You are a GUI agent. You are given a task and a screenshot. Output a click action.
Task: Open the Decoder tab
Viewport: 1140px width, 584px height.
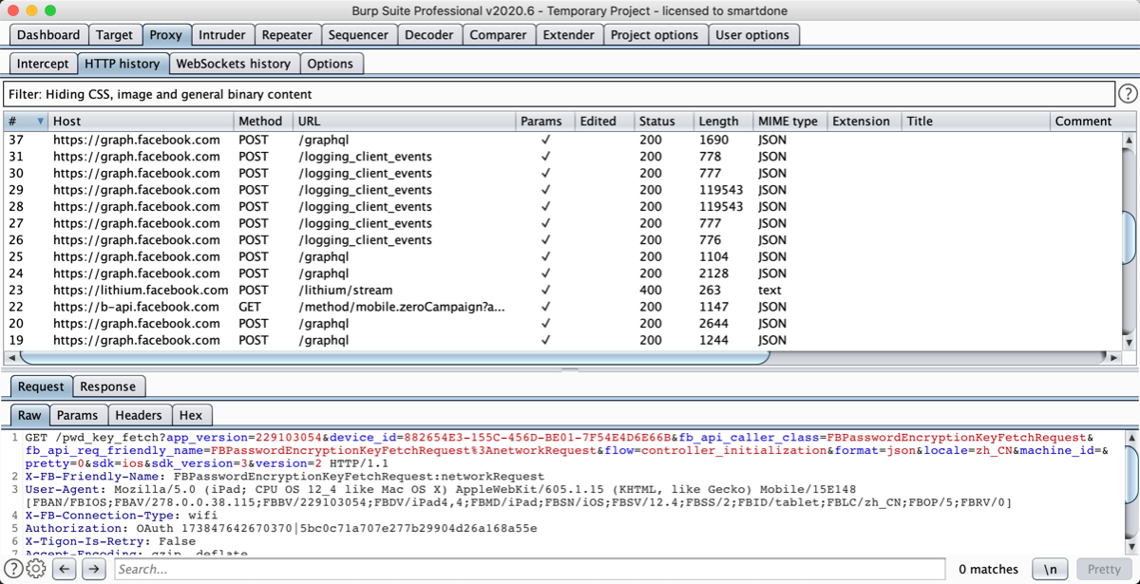pos(429,34)
